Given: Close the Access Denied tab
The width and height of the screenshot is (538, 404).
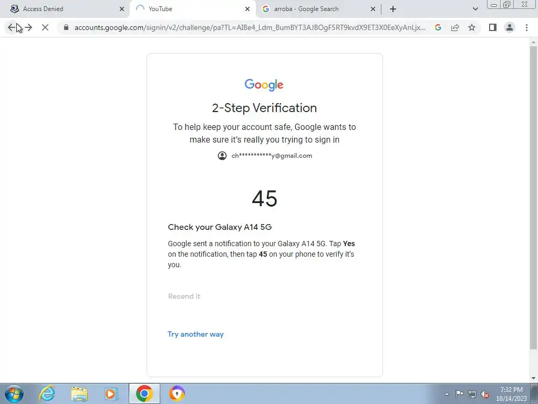Looking at the screenshot, I should click(122, 9).
